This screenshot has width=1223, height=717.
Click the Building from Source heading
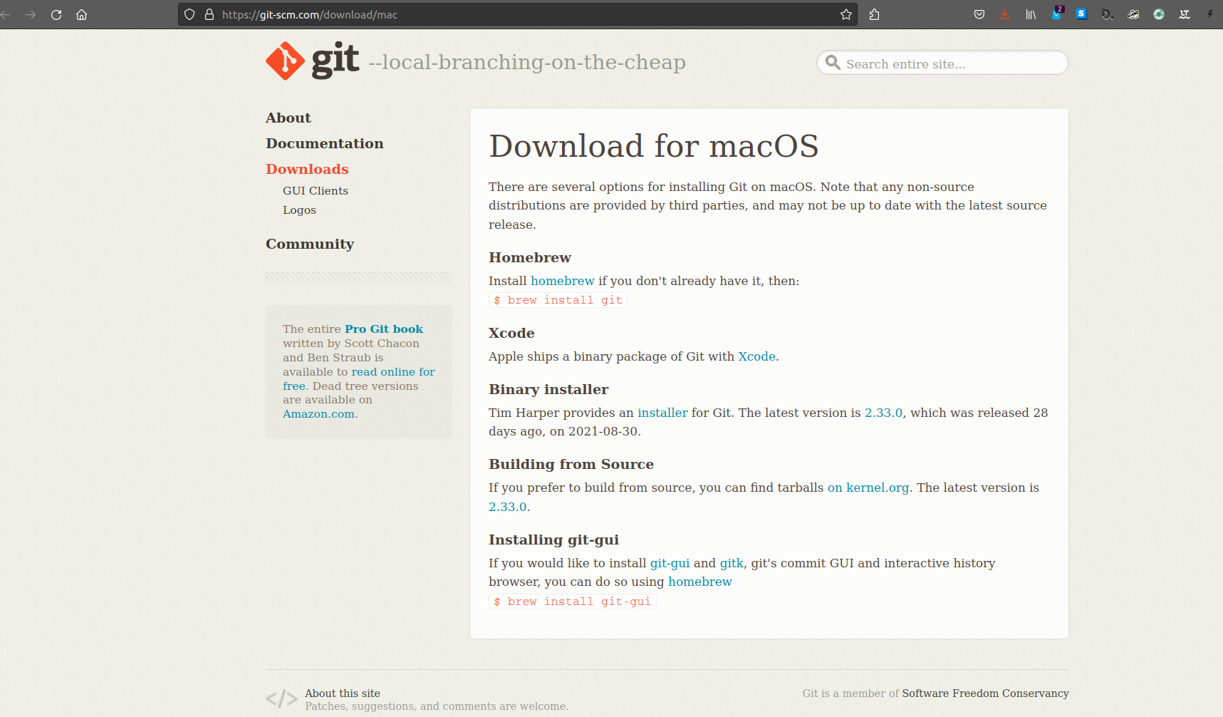[571, 464]
